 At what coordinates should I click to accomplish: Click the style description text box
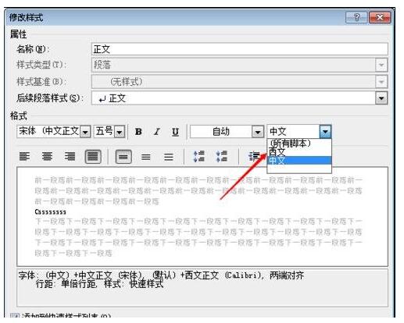[x=202, y=288]
